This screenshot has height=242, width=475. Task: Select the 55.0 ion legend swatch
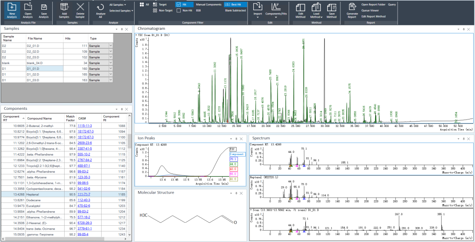point(233,174)
